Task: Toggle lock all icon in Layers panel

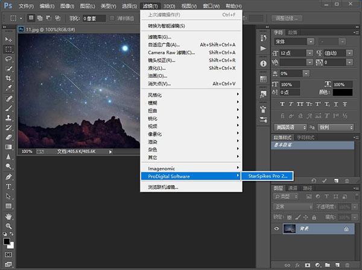Action: 314,216
